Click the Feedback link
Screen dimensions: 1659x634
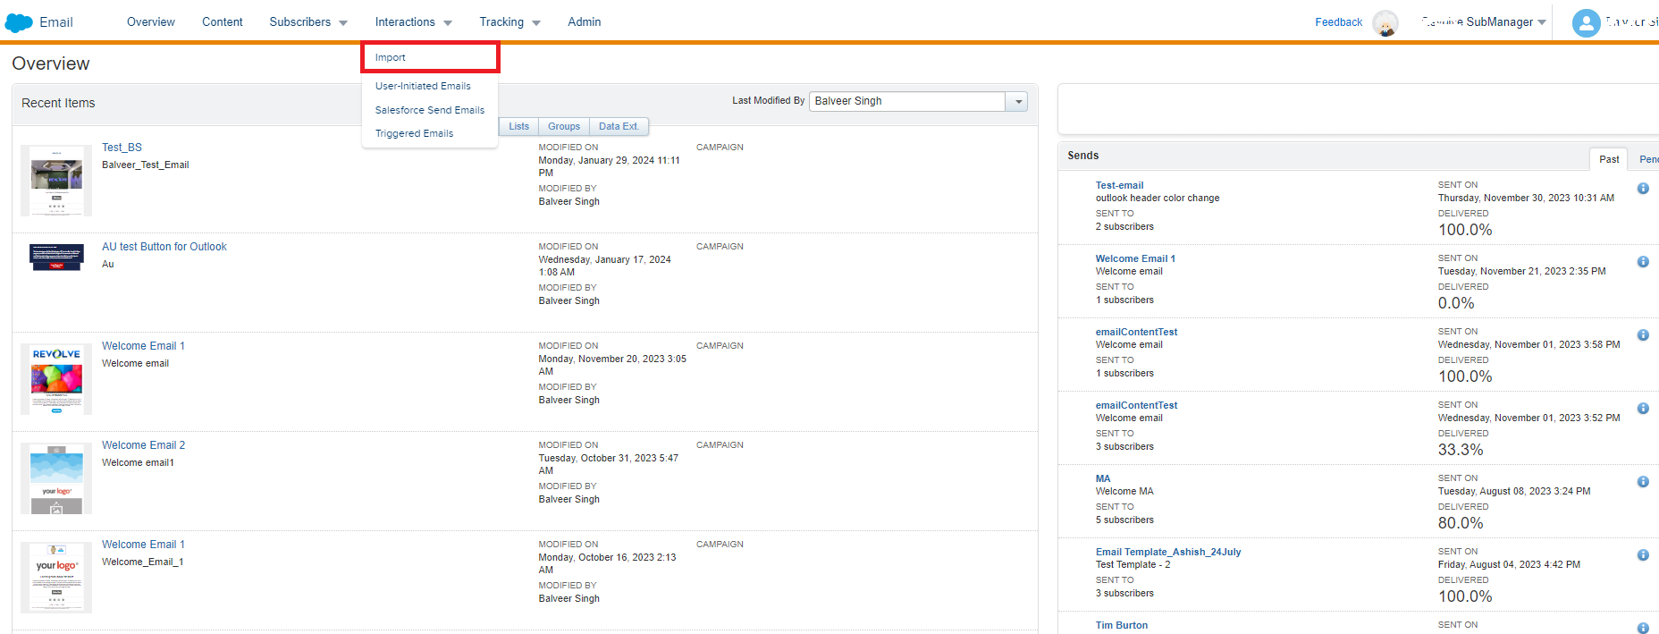[x=1339, y=22]
